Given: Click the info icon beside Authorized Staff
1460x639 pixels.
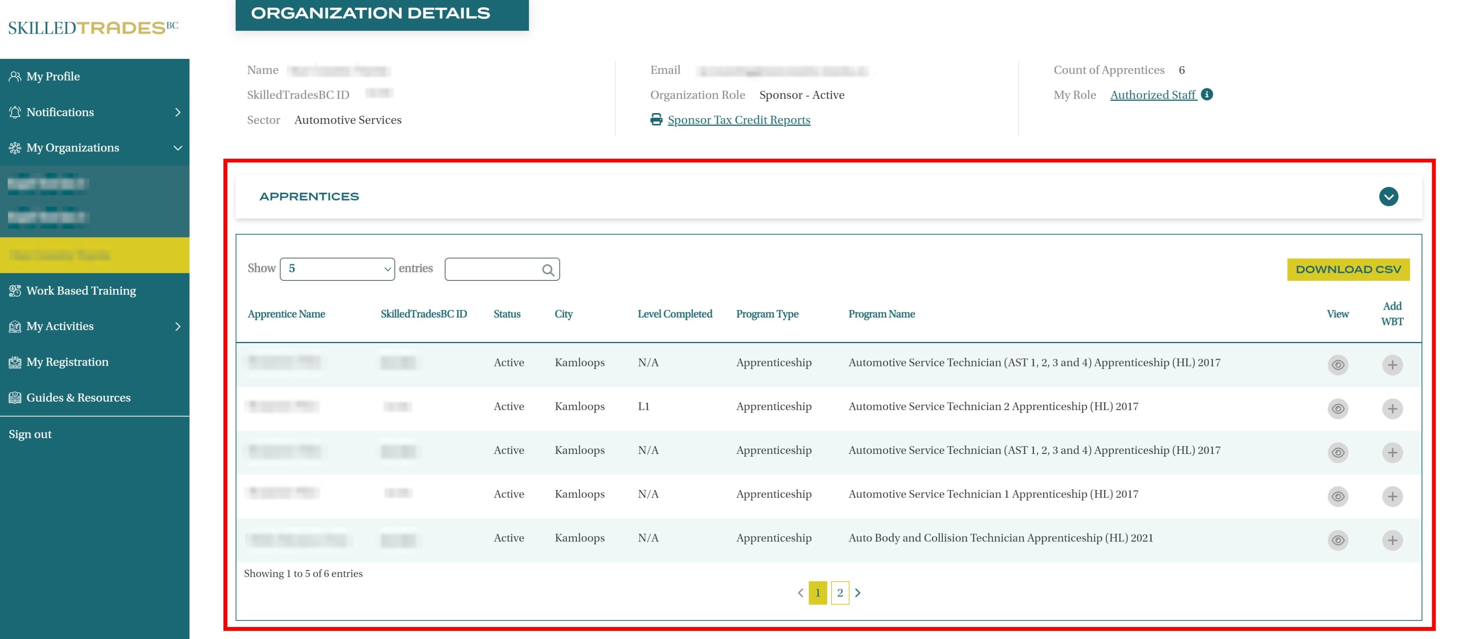Looking at the screenshot, I should click(1207, 94).
